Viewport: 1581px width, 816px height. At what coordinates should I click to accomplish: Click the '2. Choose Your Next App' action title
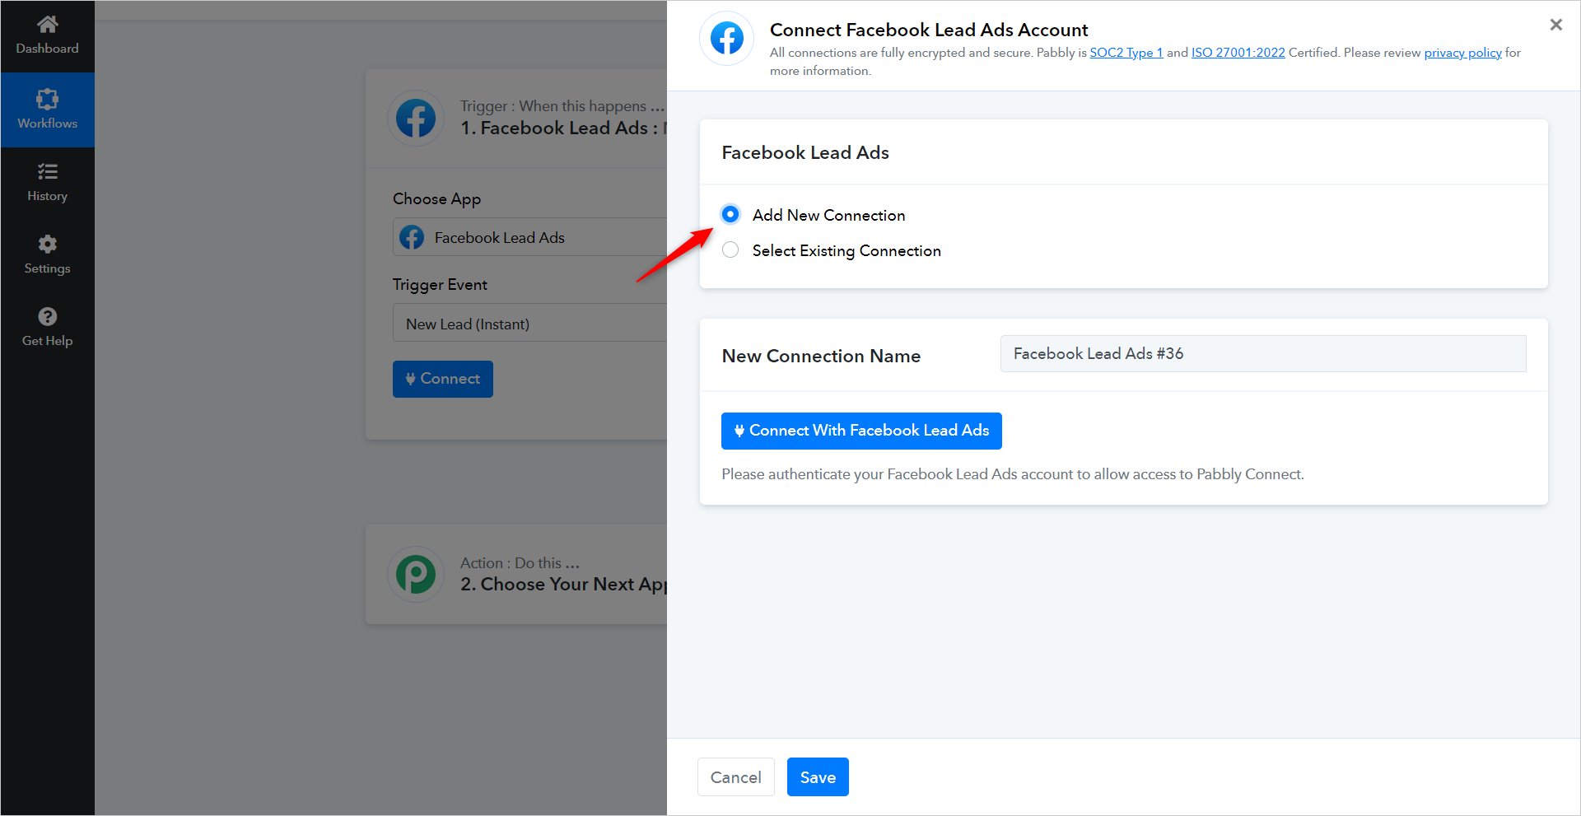[x=563, y=585]
